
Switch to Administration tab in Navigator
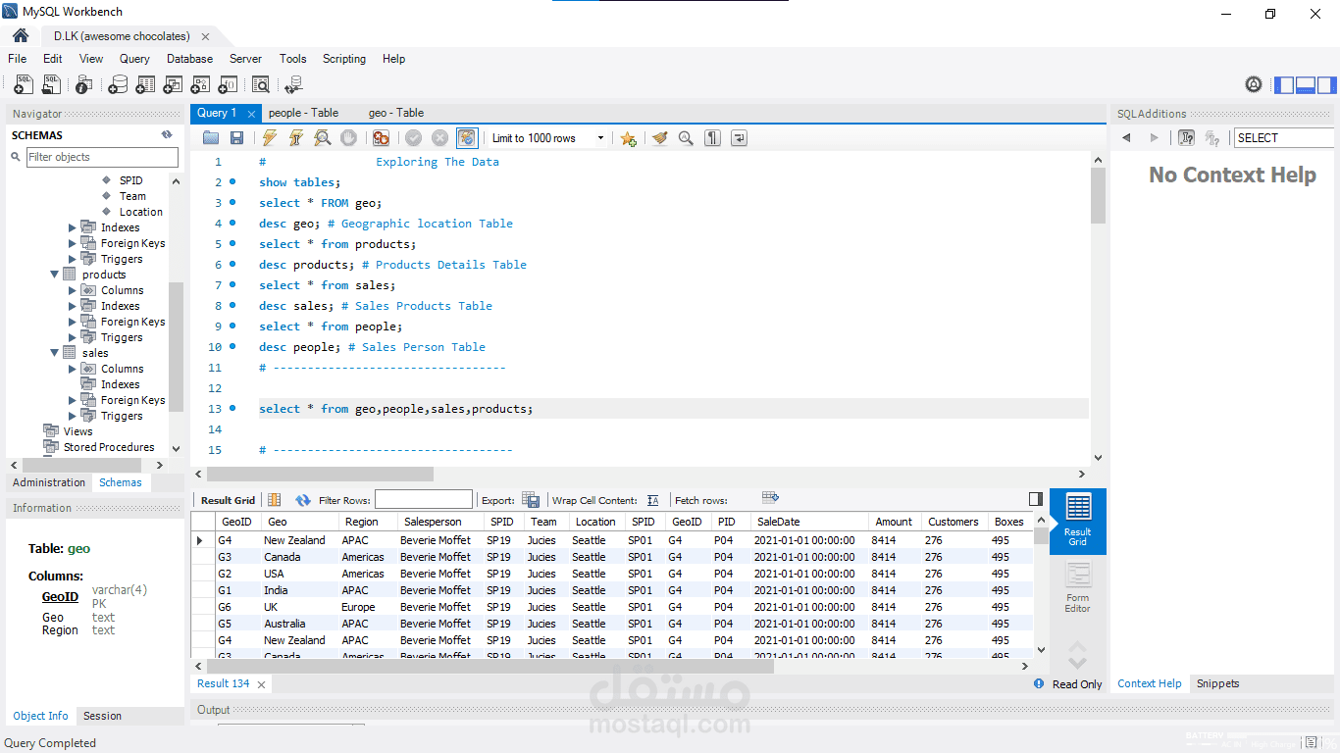click(x=49, y=482)
